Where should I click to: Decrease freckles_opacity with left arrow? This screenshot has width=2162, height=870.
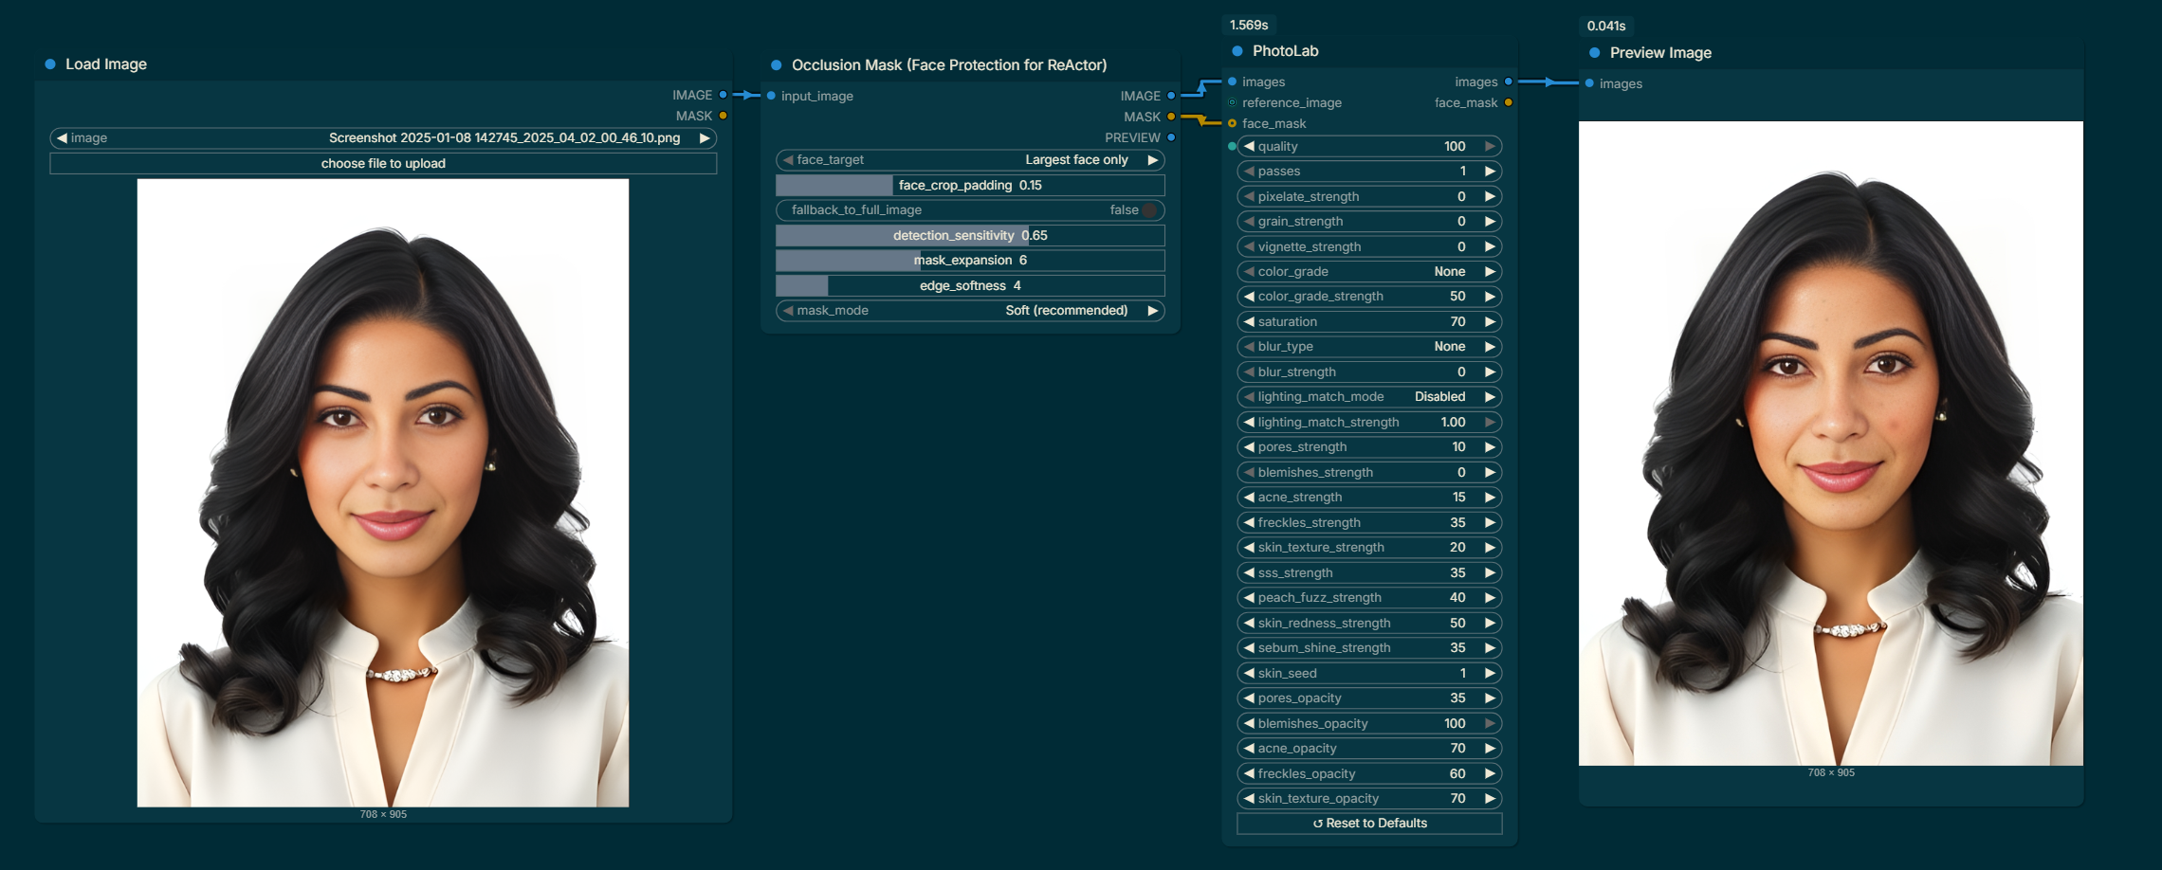click(1249, 774)
